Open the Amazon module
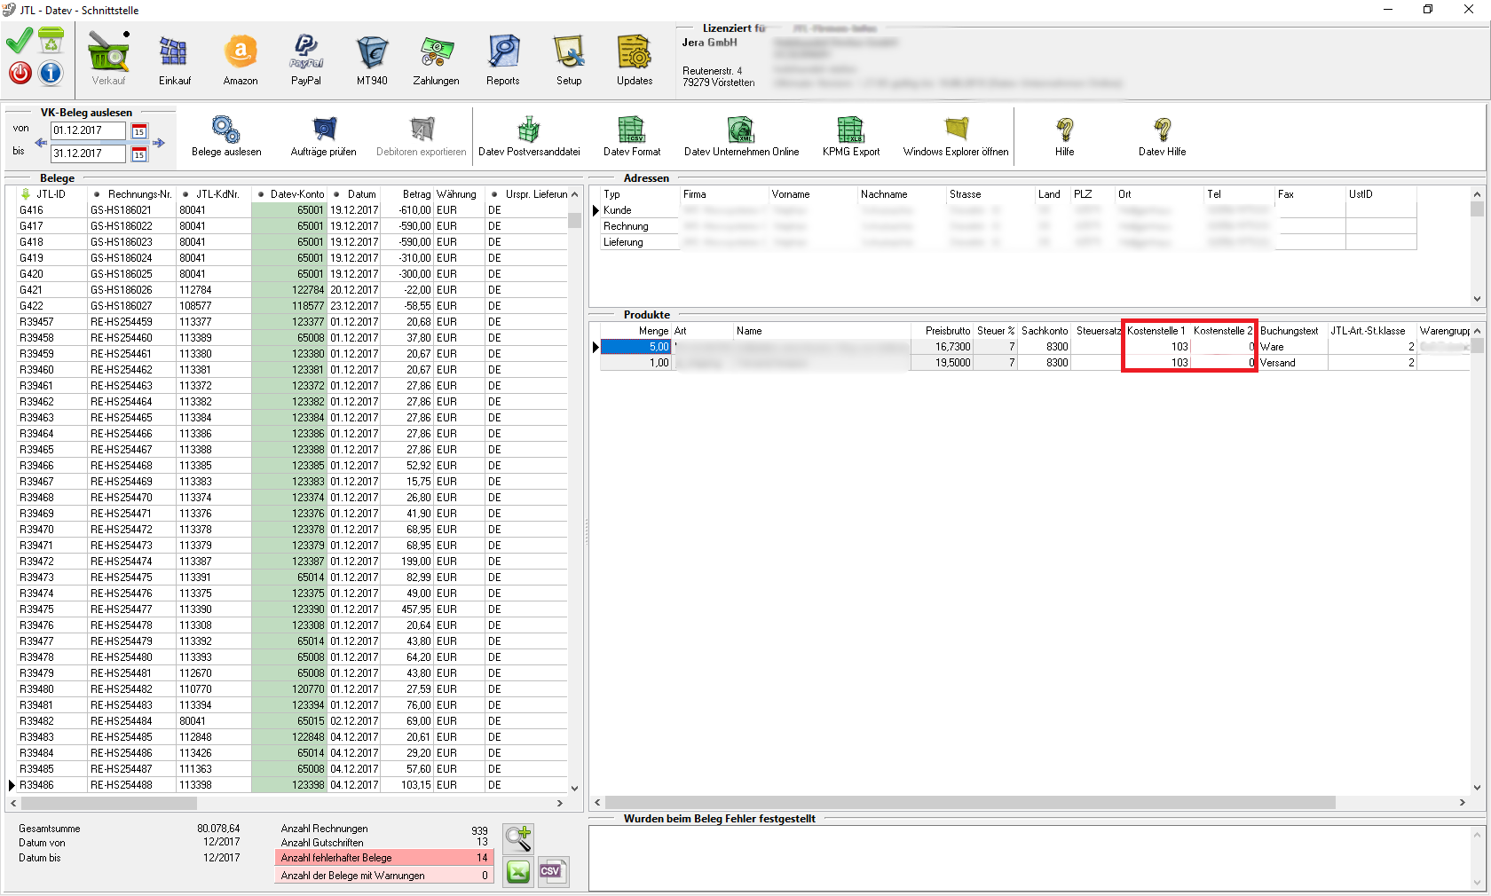 240,60
